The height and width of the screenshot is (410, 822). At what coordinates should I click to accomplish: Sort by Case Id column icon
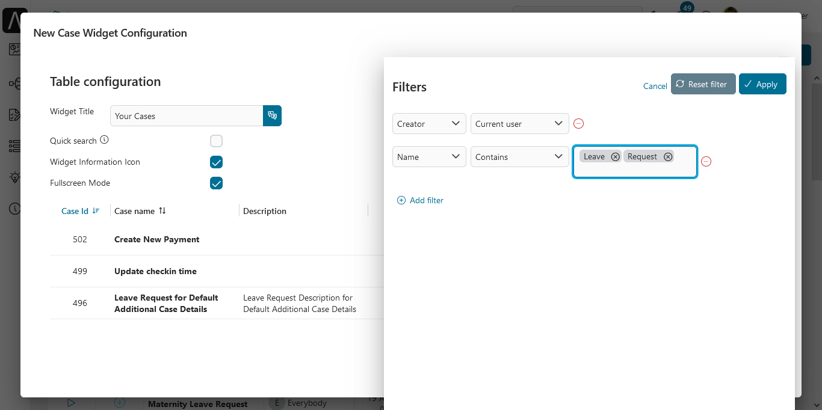tap(96, 211)
